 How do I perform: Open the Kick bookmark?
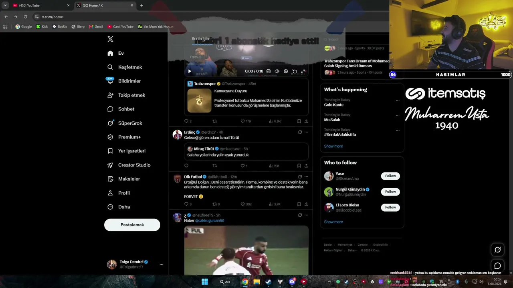(x=42, y=27)
